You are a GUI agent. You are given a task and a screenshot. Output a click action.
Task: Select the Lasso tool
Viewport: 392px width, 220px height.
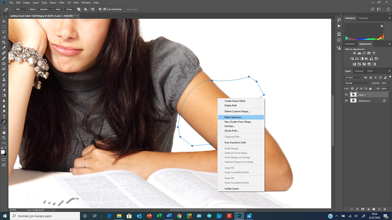tap(4, 32)
